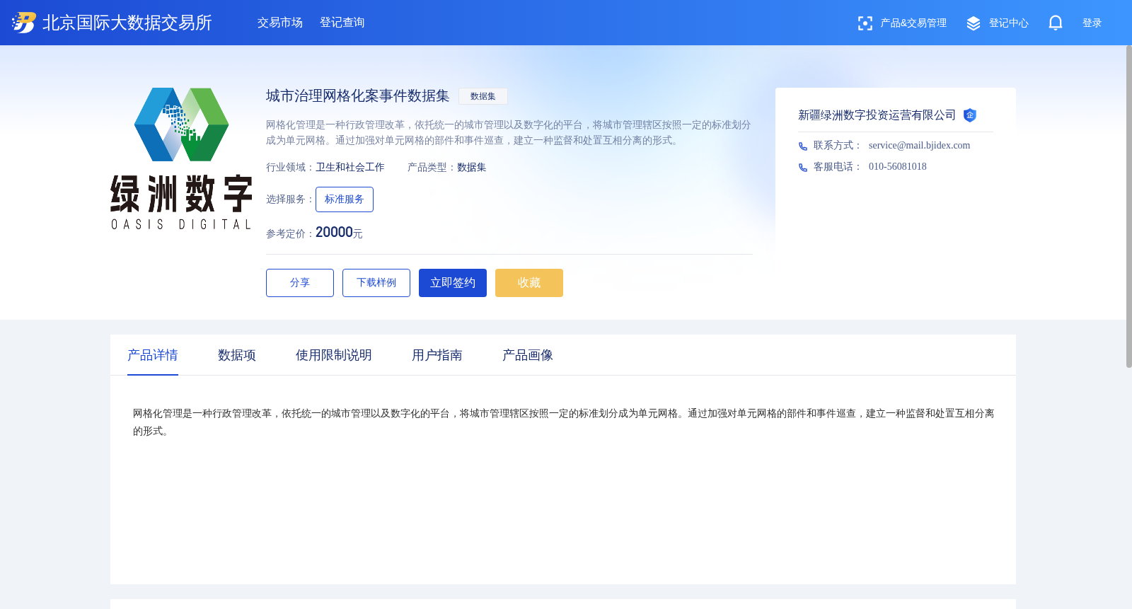
Task: Click the phone icon beside 客服电话
Action: (803, 168)
